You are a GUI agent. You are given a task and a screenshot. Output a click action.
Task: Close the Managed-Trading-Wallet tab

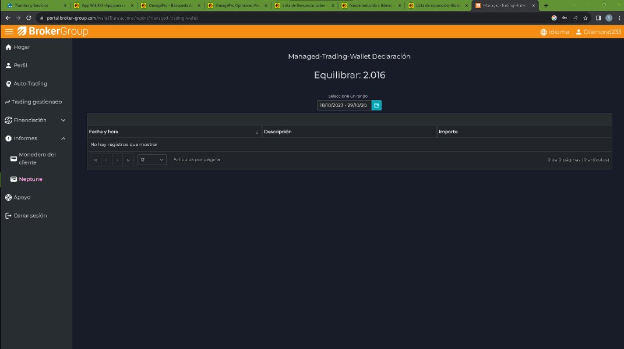click(x=534, y=6)
